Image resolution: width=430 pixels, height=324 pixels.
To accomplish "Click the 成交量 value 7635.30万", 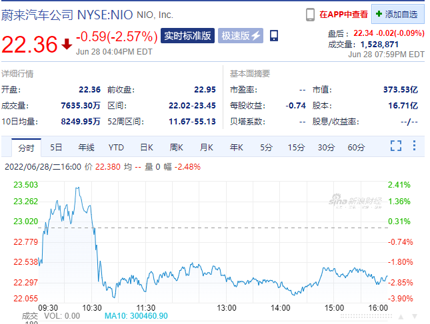I will pyautogui.click(x=81, y=106).
